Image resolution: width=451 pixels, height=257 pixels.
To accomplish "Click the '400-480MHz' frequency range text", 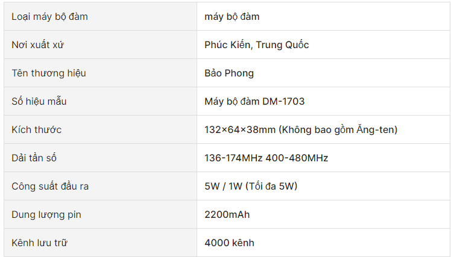I will click(297, 158).
